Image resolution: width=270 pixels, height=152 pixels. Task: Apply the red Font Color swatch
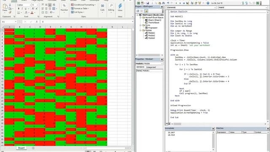pyautogui.click(x=32, y=12)
